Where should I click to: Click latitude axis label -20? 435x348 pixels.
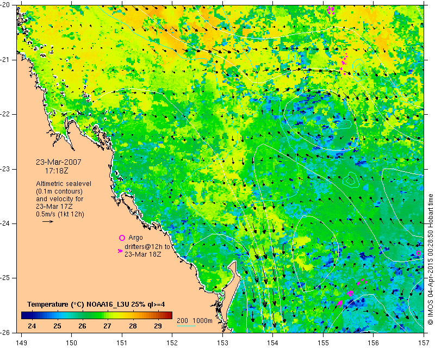point(5,5)
